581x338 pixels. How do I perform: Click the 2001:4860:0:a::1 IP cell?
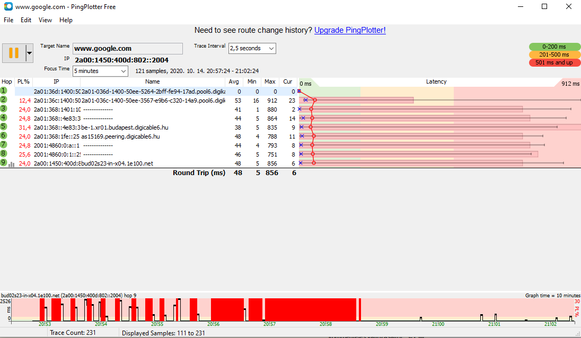point(57,145)
